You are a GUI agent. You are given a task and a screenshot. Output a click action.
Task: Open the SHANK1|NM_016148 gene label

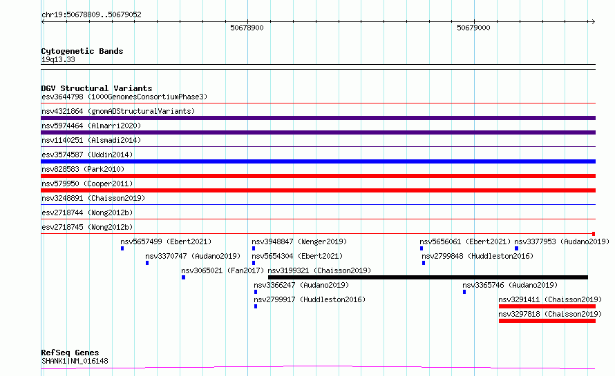coord(75,361)
